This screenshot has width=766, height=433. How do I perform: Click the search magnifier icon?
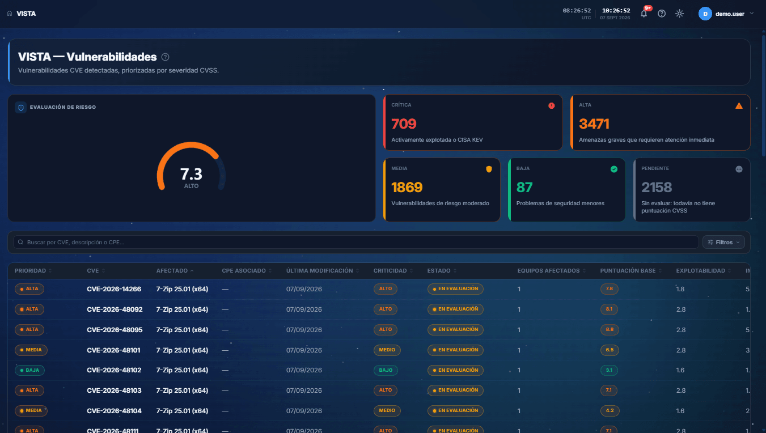21,242
